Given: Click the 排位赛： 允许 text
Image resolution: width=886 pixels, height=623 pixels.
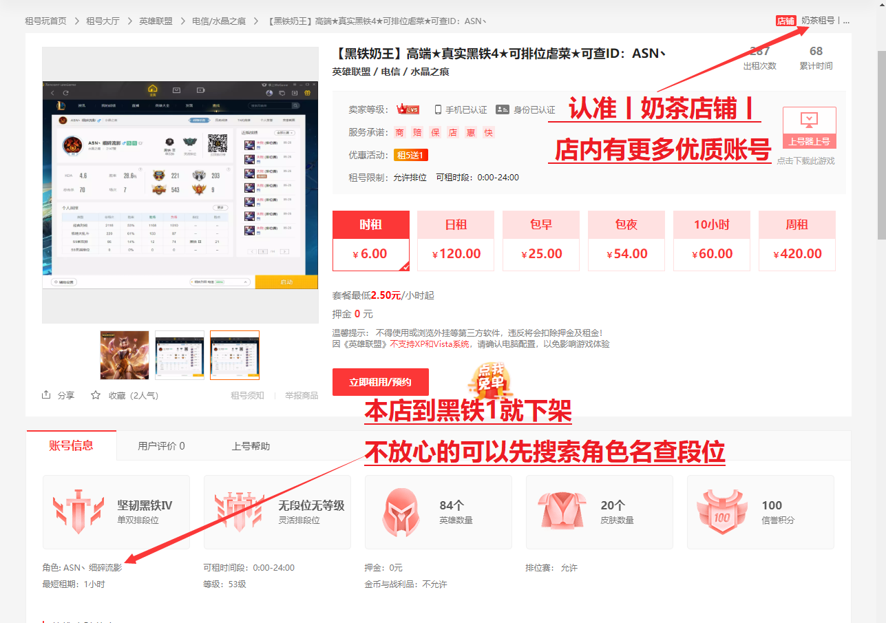Looking at the screenshot, I should (x=551, y=568).
